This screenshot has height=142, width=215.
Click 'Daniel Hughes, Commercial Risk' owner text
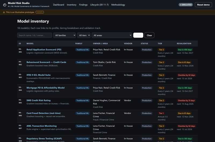[106, 102]
